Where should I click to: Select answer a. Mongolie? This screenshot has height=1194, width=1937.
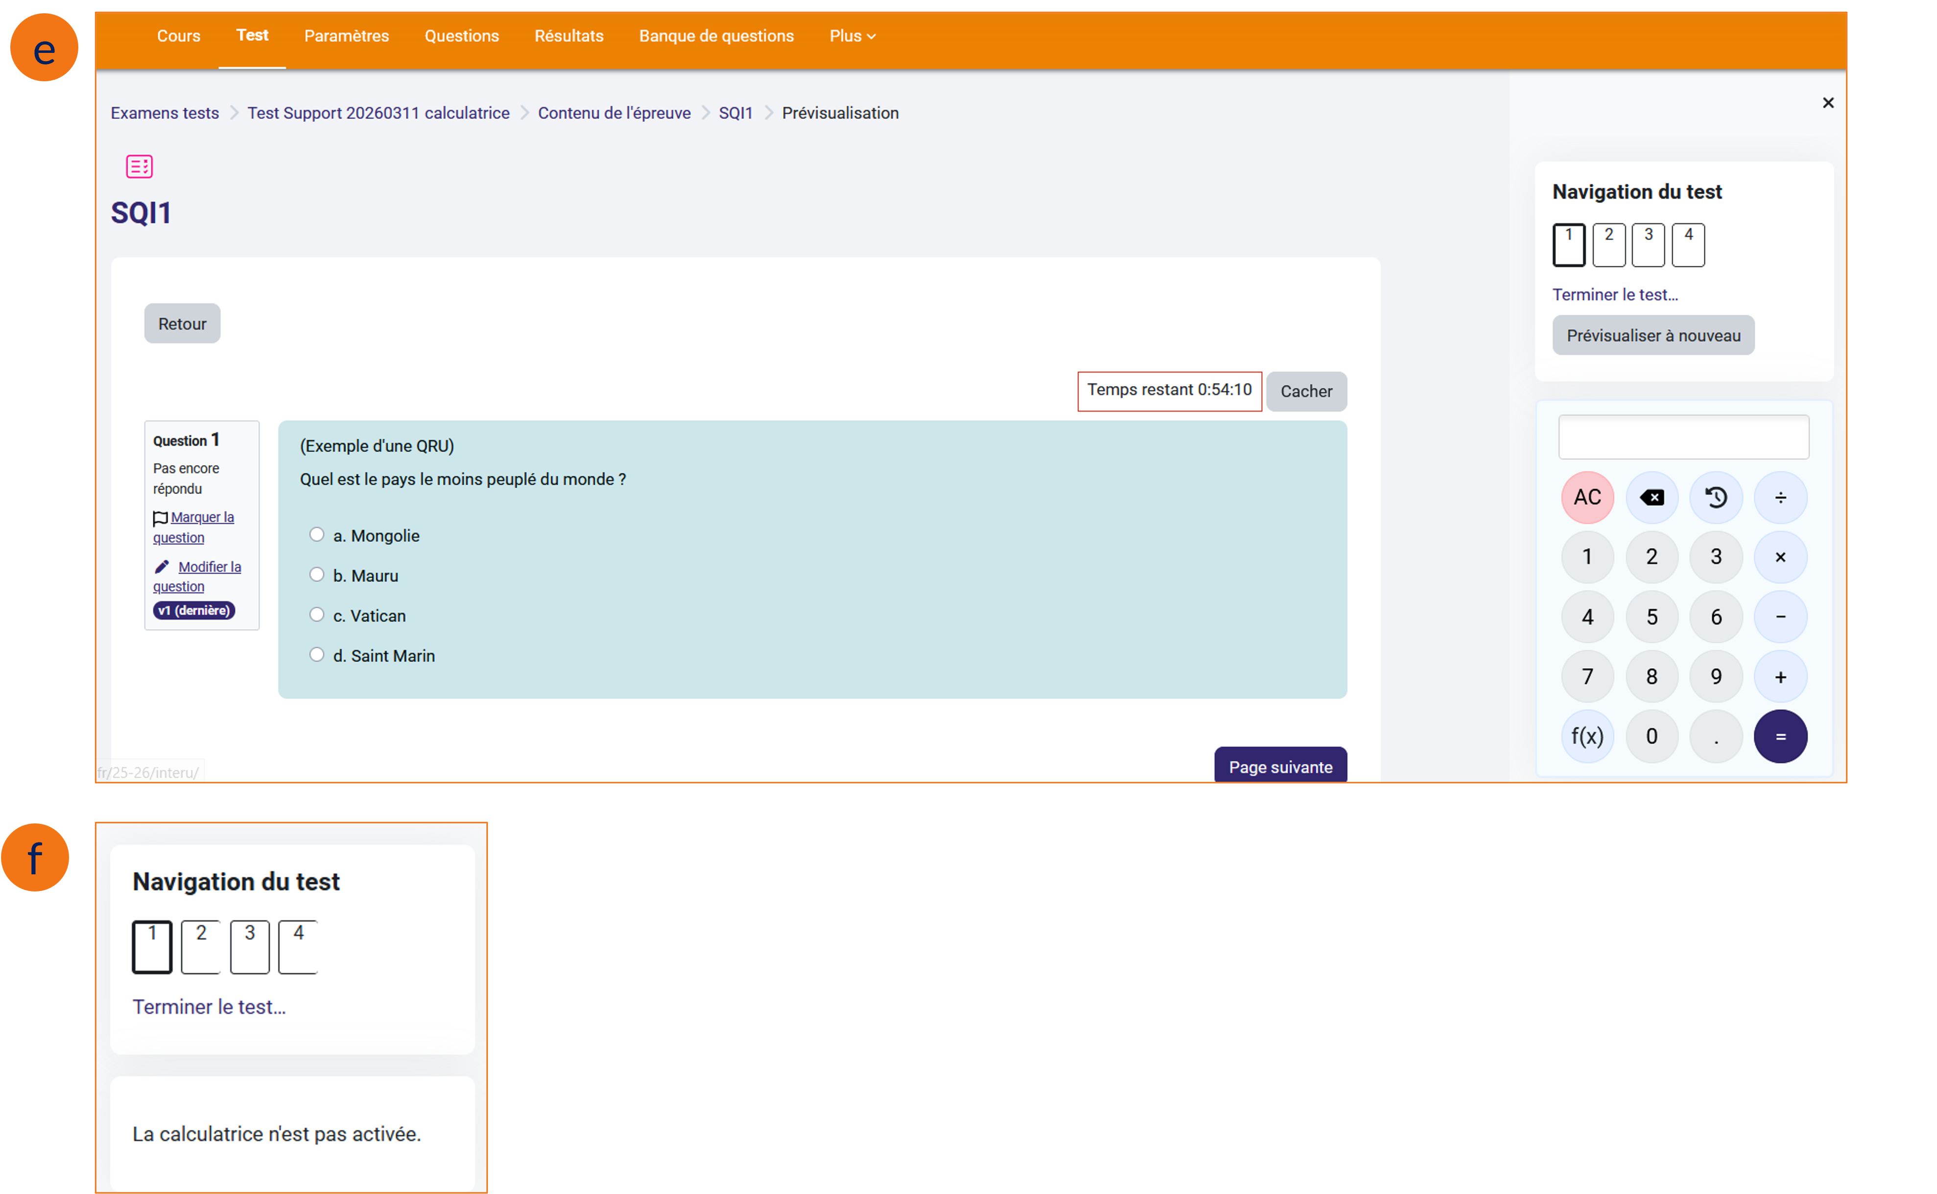coord(317,535)
